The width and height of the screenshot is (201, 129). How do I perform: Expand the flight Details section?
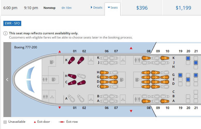[96, 8]
